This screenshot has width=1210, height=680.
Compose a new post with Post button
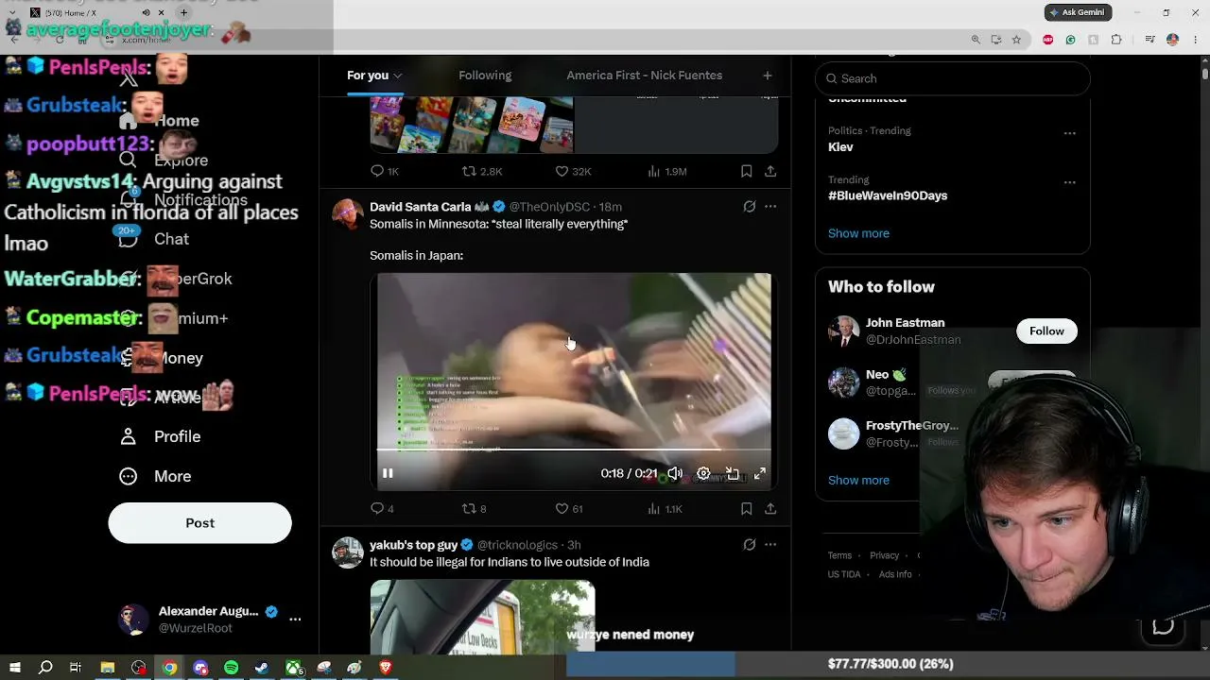point(200,523)
